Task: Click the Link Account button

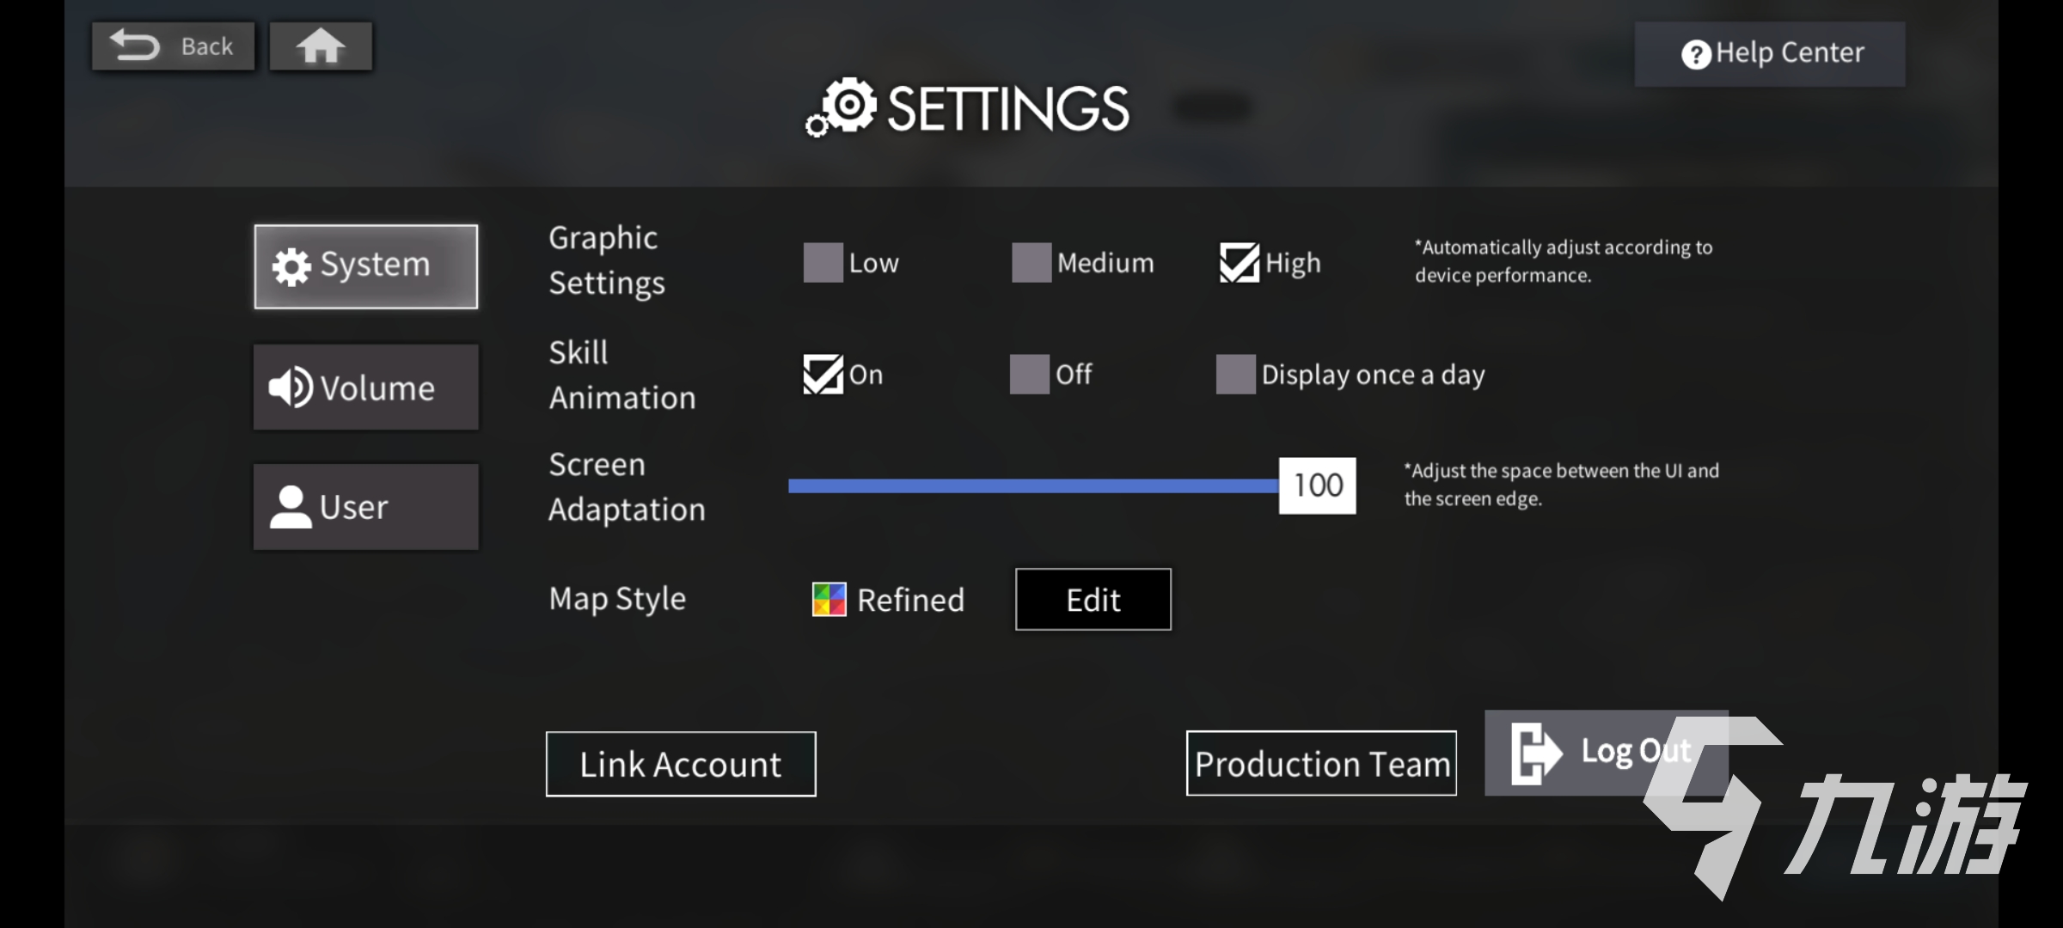Action: [x=679, y=762]
